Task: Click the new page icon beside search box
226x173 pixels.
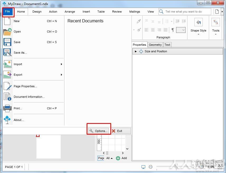Action: pos(217,12)
